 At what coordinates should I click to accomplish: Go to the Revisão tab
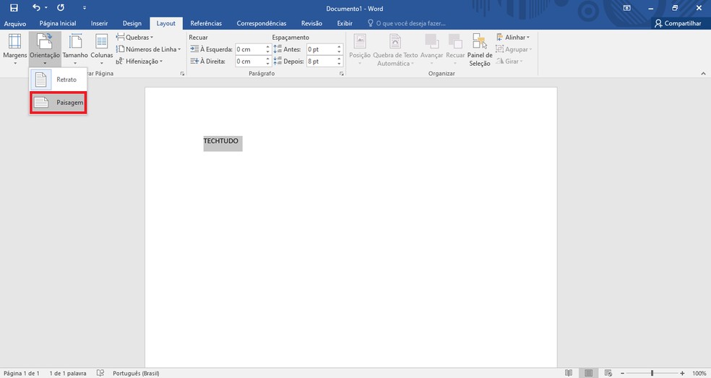point(311,23)
